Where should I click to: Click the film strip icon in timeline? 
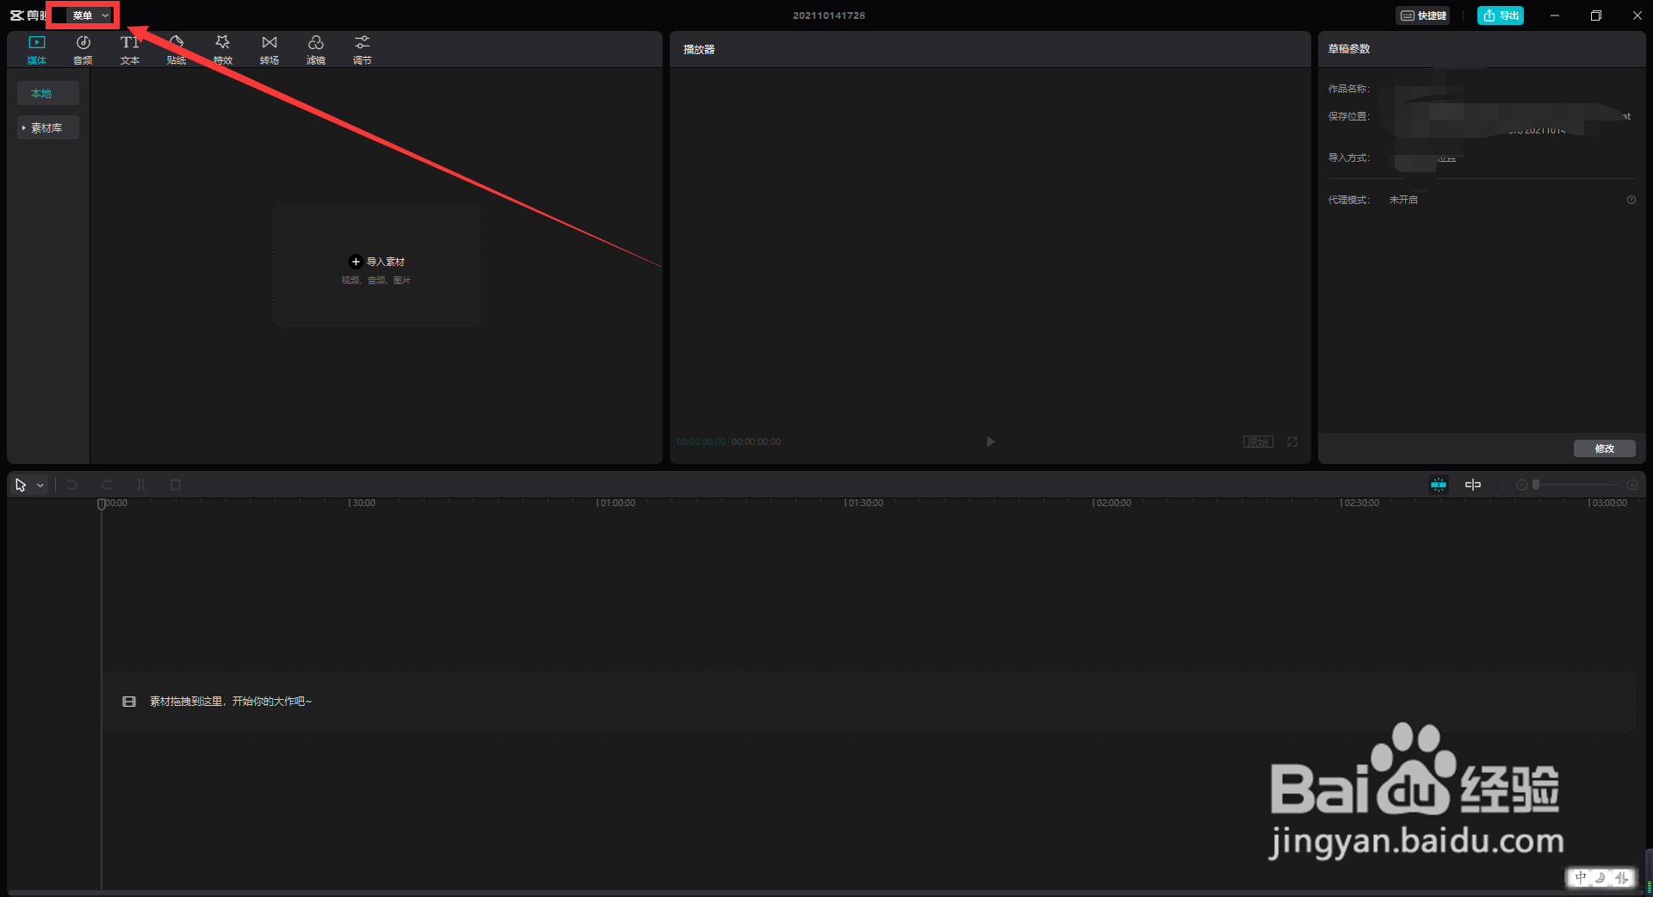point(129,702)
